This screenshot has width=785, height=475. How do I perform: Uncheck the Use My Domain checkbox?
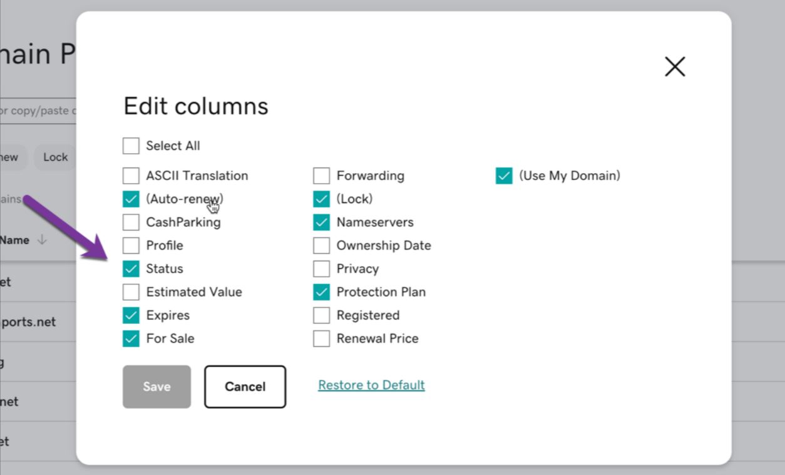coord(504,176)
